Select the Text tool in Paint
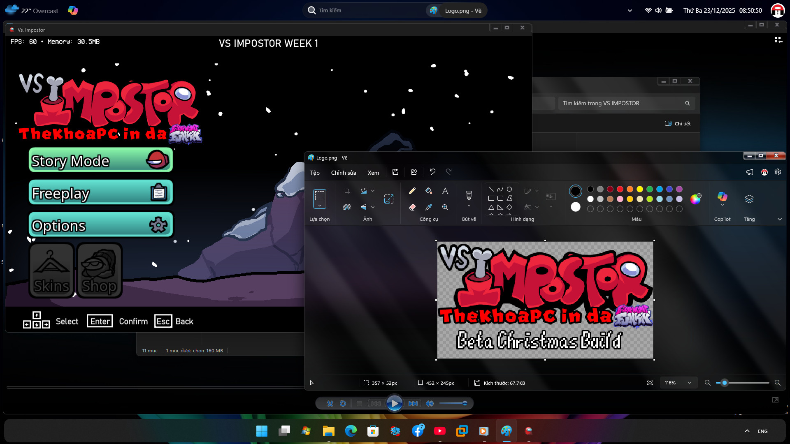790x444 pixels. tap(445, 191)
